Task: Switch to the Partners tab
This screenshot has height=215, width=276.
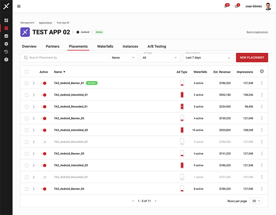Action: click(x=53, y=47)
